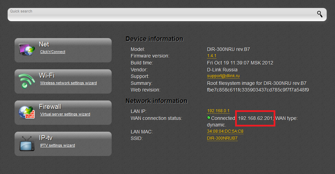Click the SSID DIR-300NRUB7 link

click(x=222, y=138)
